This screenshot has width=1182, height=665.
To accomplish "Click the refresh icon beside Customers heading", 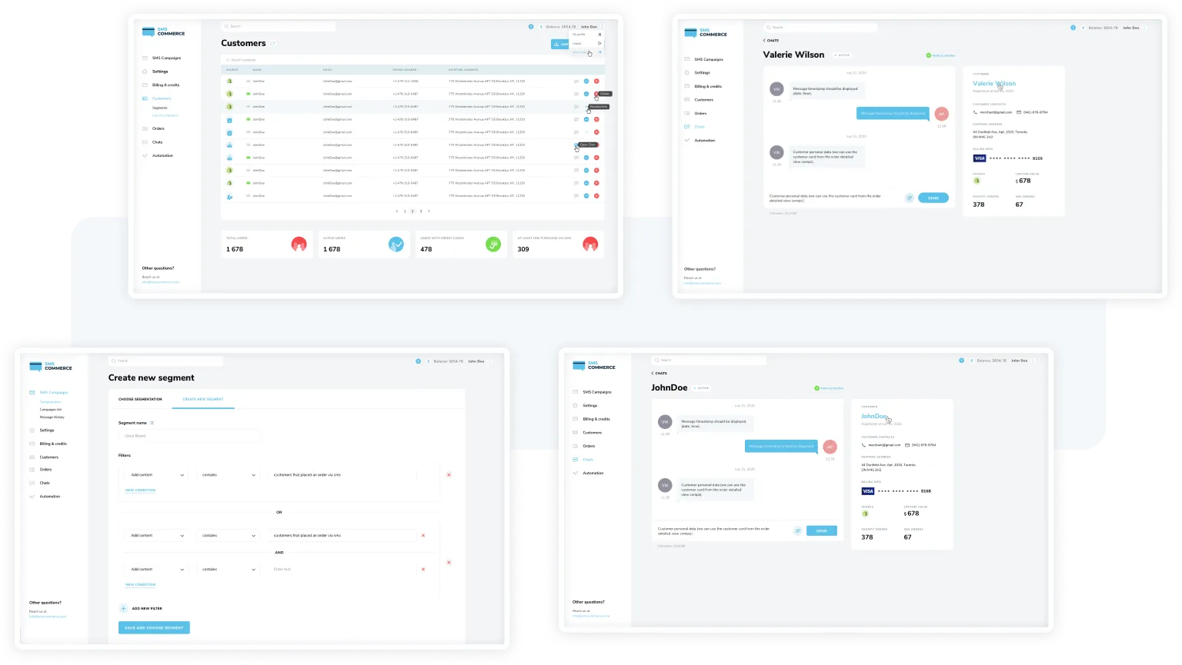I will point(272,44).
